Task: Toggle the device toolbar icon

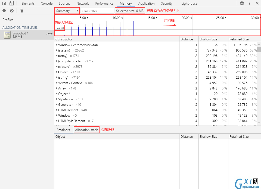Action: (x=11, y=3)
